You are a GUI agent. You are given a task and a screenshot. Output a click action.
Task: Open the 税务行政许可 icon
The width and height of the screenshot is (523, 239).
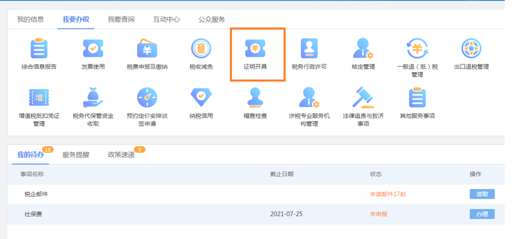coord(309,49)
